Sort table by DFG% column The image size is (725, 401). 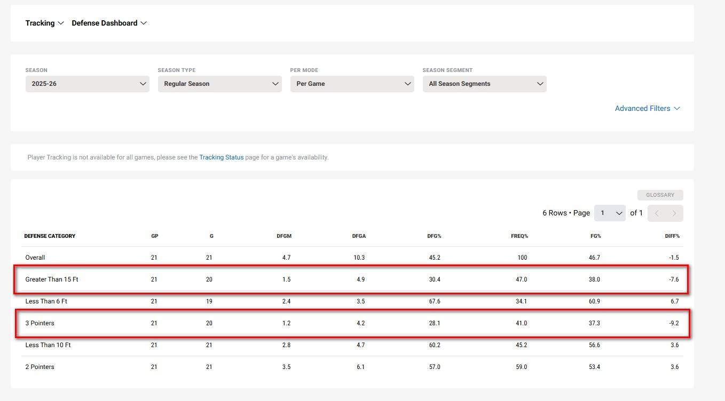click(434, 236)
